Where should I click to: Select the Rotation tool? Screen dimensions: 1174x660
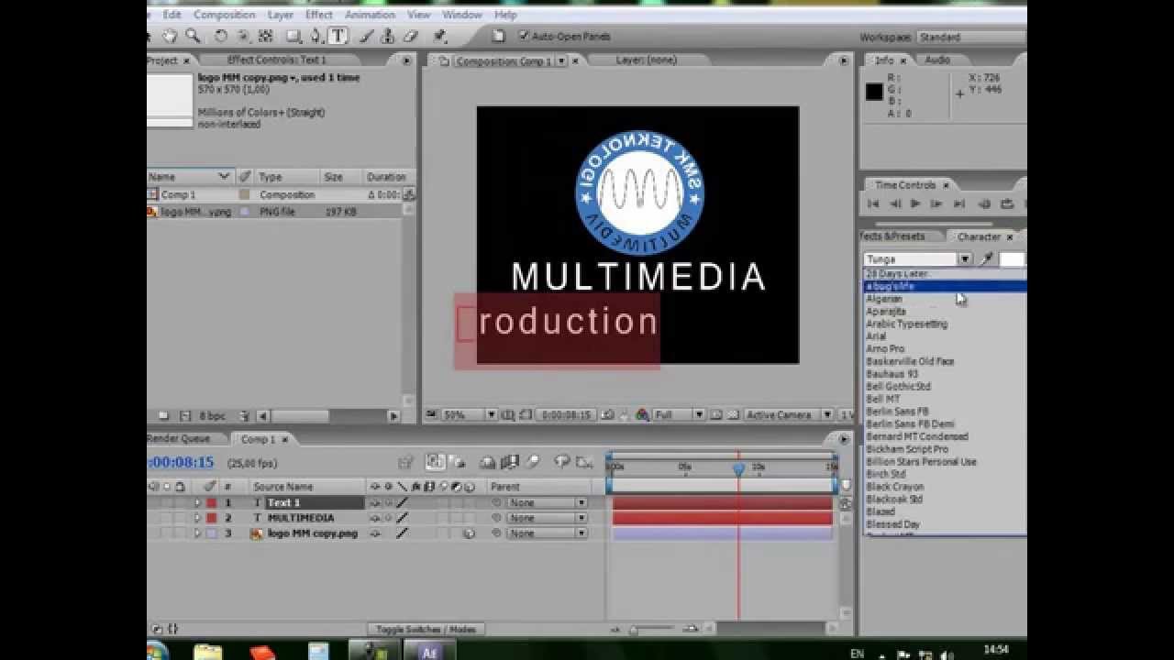point(221,36)
